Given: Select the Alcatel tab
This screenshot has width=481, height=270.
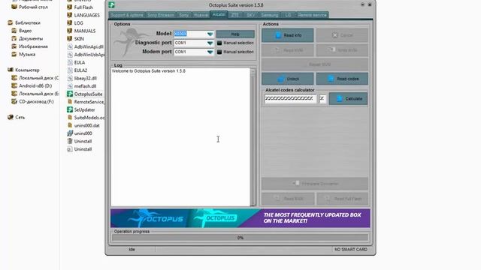Looking at the screenshot, I should tap(219, 14).
